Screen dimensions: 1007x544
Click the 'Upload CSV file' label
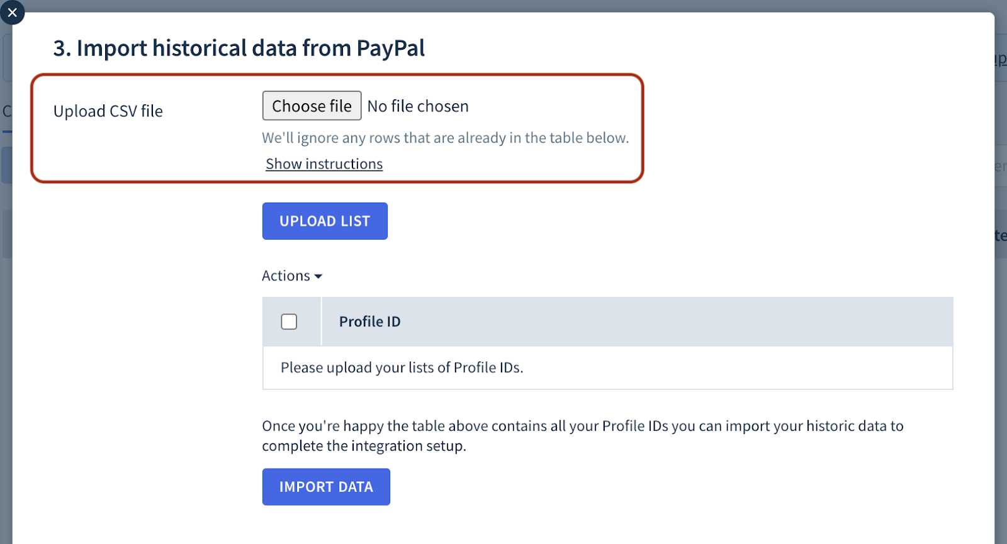coord(108,111)
